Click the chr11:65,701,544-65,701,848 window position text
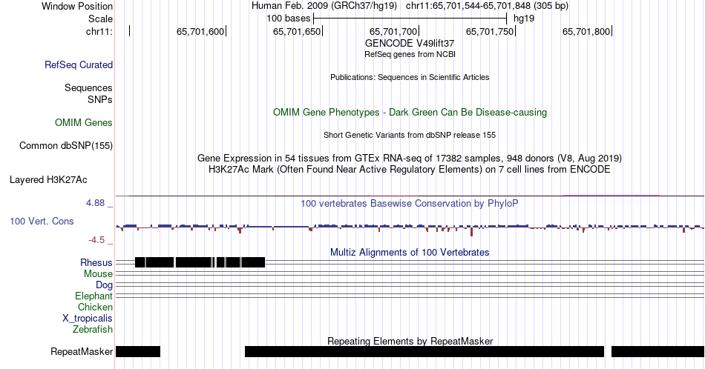 click(x=487, y=6)
